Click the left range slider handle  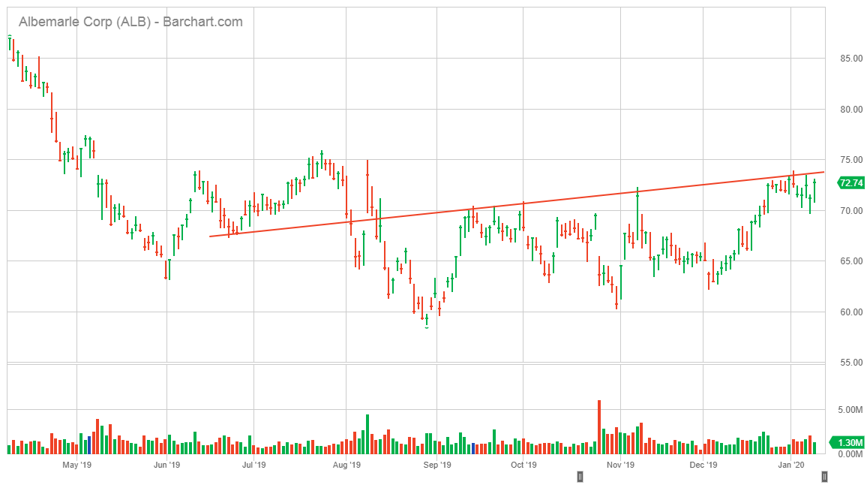tap(580, 477)
